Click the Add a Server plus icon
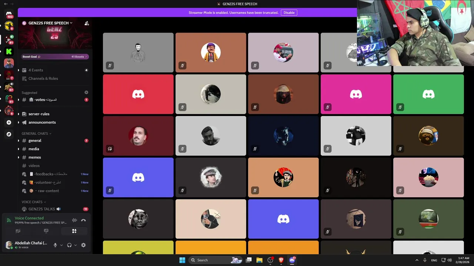 [9, 122]
